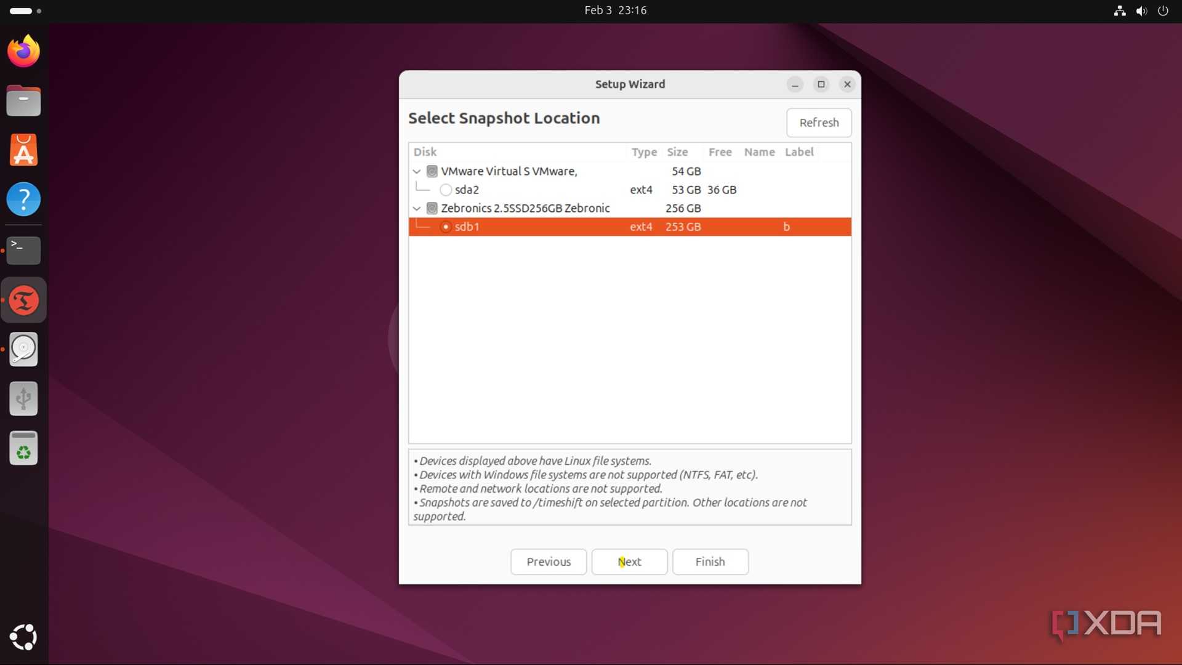This screenshot has width=1182, height=665.
Task: Click the Name column header
Action: point(759,152)
